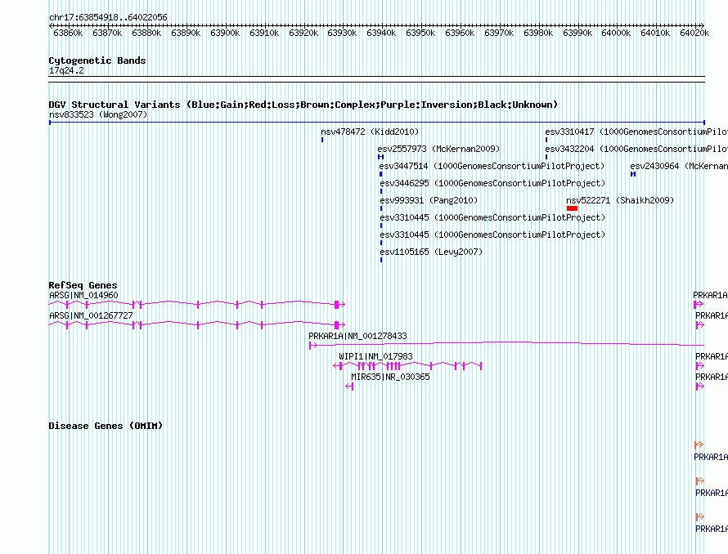Open the esv3310417 variant label
The width and height of the screenshot is (728, 554).
636,132
